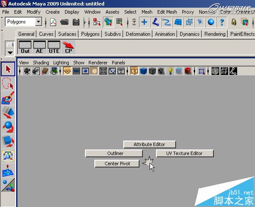Select the Move tool with cone icon

(8, 112)
